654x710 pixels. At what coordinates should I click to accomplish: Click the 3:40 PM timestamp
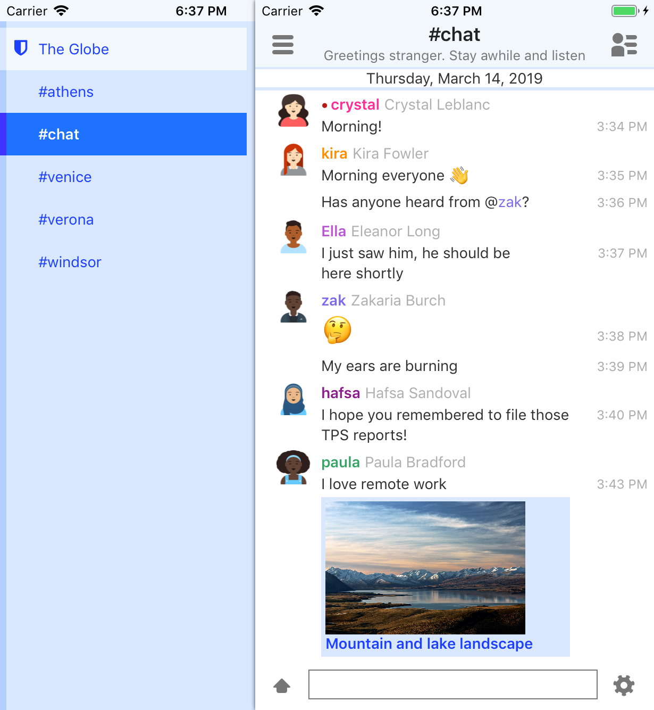[x=622, y=415]
